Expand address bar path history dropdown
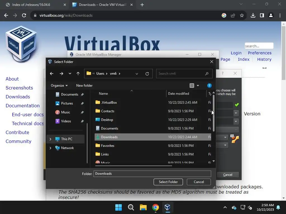This screenshot has width=286, height=214. (137, 74)
